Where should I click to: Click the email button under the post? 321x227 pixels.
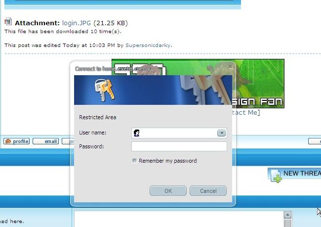45,141
